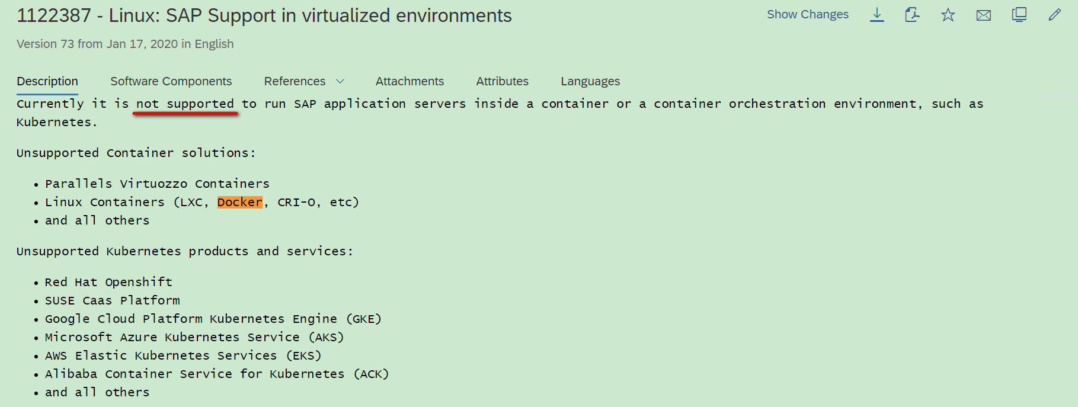Click the download icon in header
This screenshot has width=1078, height=407.
(877, 15)
